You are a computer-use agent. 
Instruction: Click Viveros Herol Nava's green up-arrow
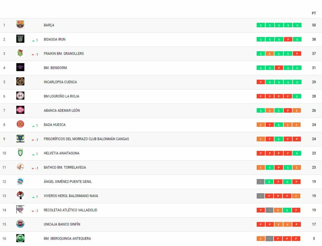[33, 197]
